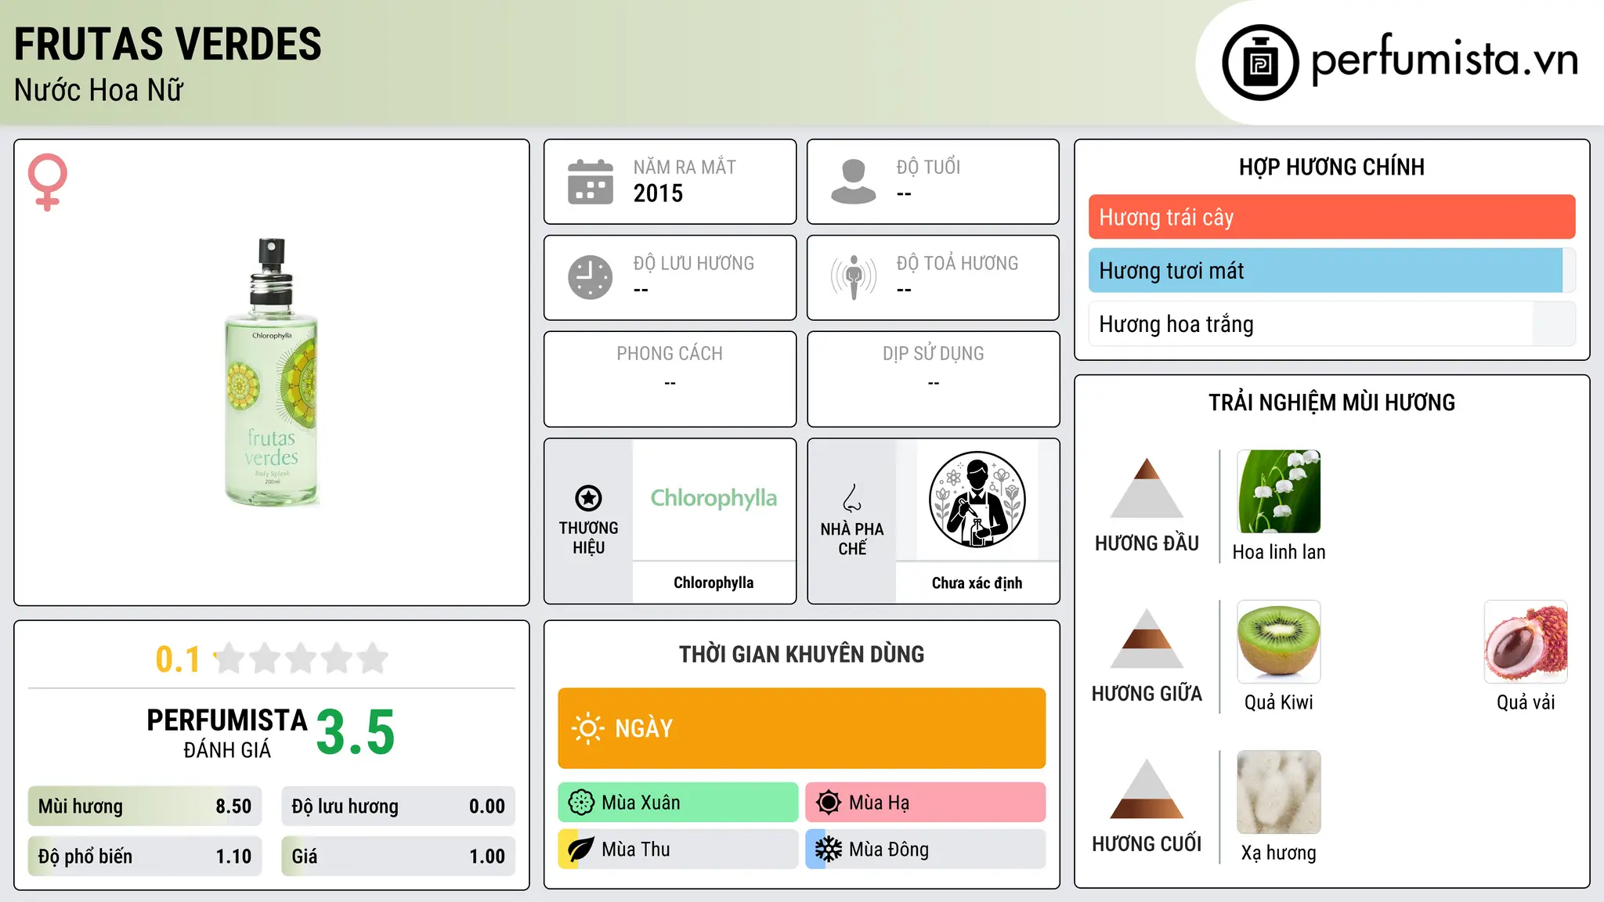Click the sillage icon beside Độ toả hương

854,277
